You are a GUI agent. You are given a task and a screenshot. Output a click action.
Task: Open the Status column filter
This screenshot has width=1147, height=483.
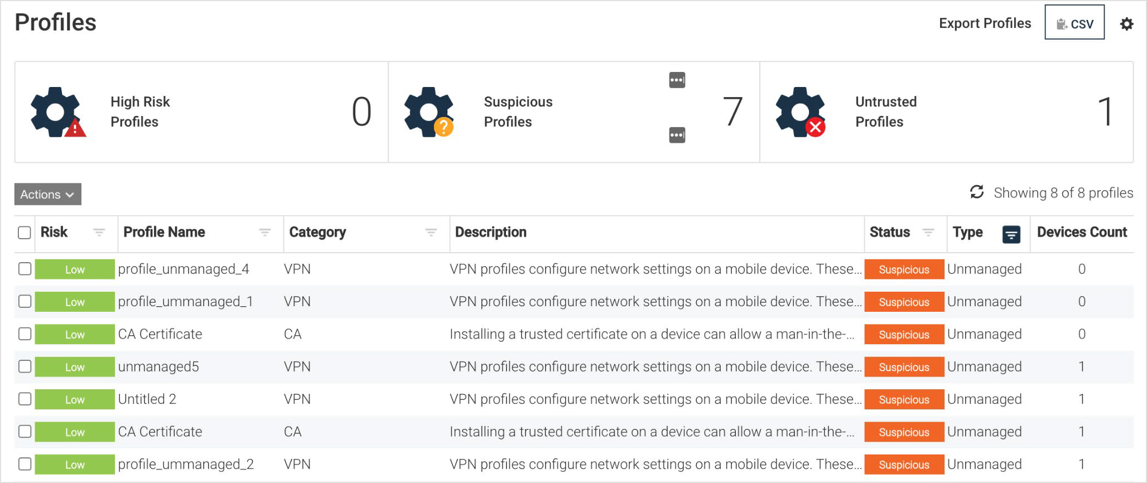[x=928, y=232]
